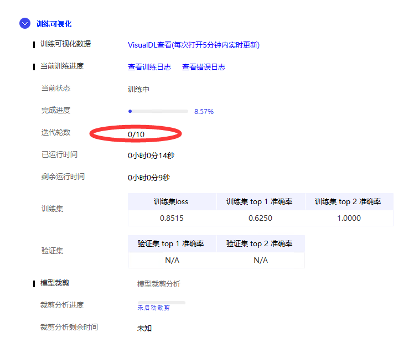Screen dimensions: 419x358
Task: Click the 8.57% progress value
Action: point(204,112)
